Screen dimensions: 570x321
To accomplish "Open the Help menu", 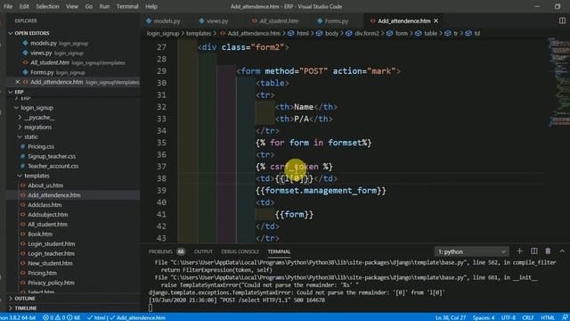I will (x=151, y=6).
